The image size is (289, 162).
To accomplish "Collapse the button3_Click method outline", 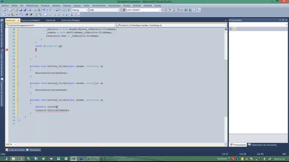I will (x=18, y=100).
